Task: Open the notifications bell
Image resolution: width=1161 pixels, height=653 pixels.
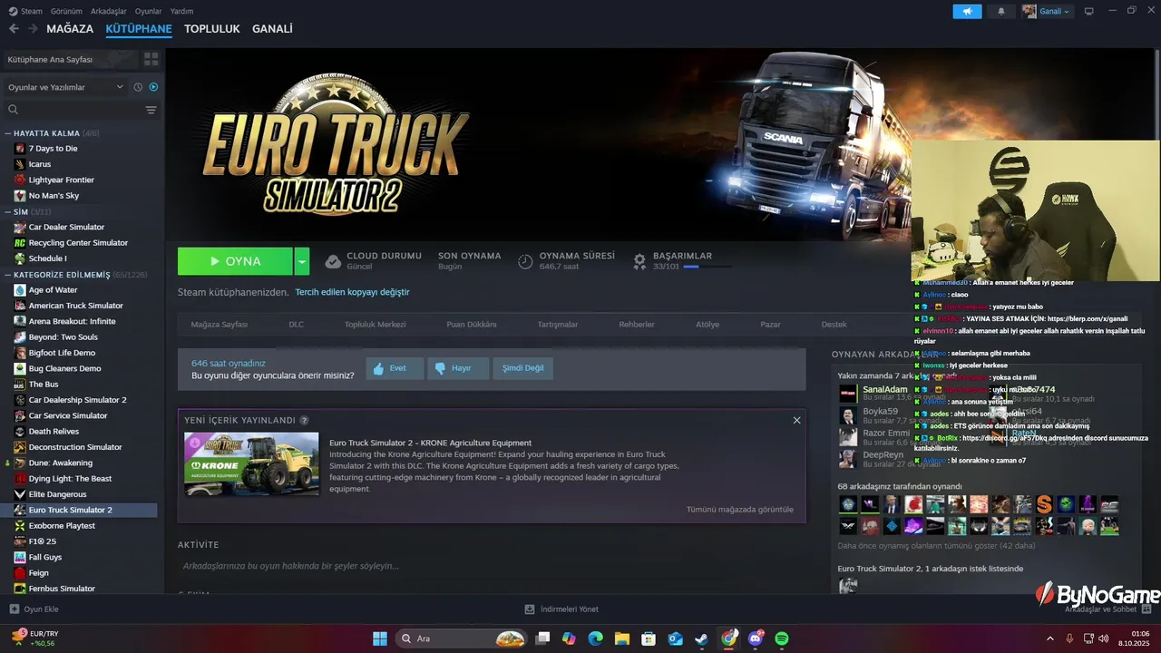Action: click(1001, 11)
